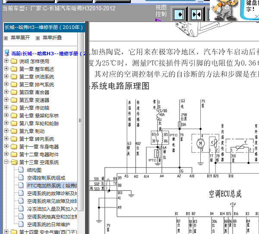Click the sidebar vertical scrollbar thumb
Screen dimensions: 259x234
[x=81, y=122]
